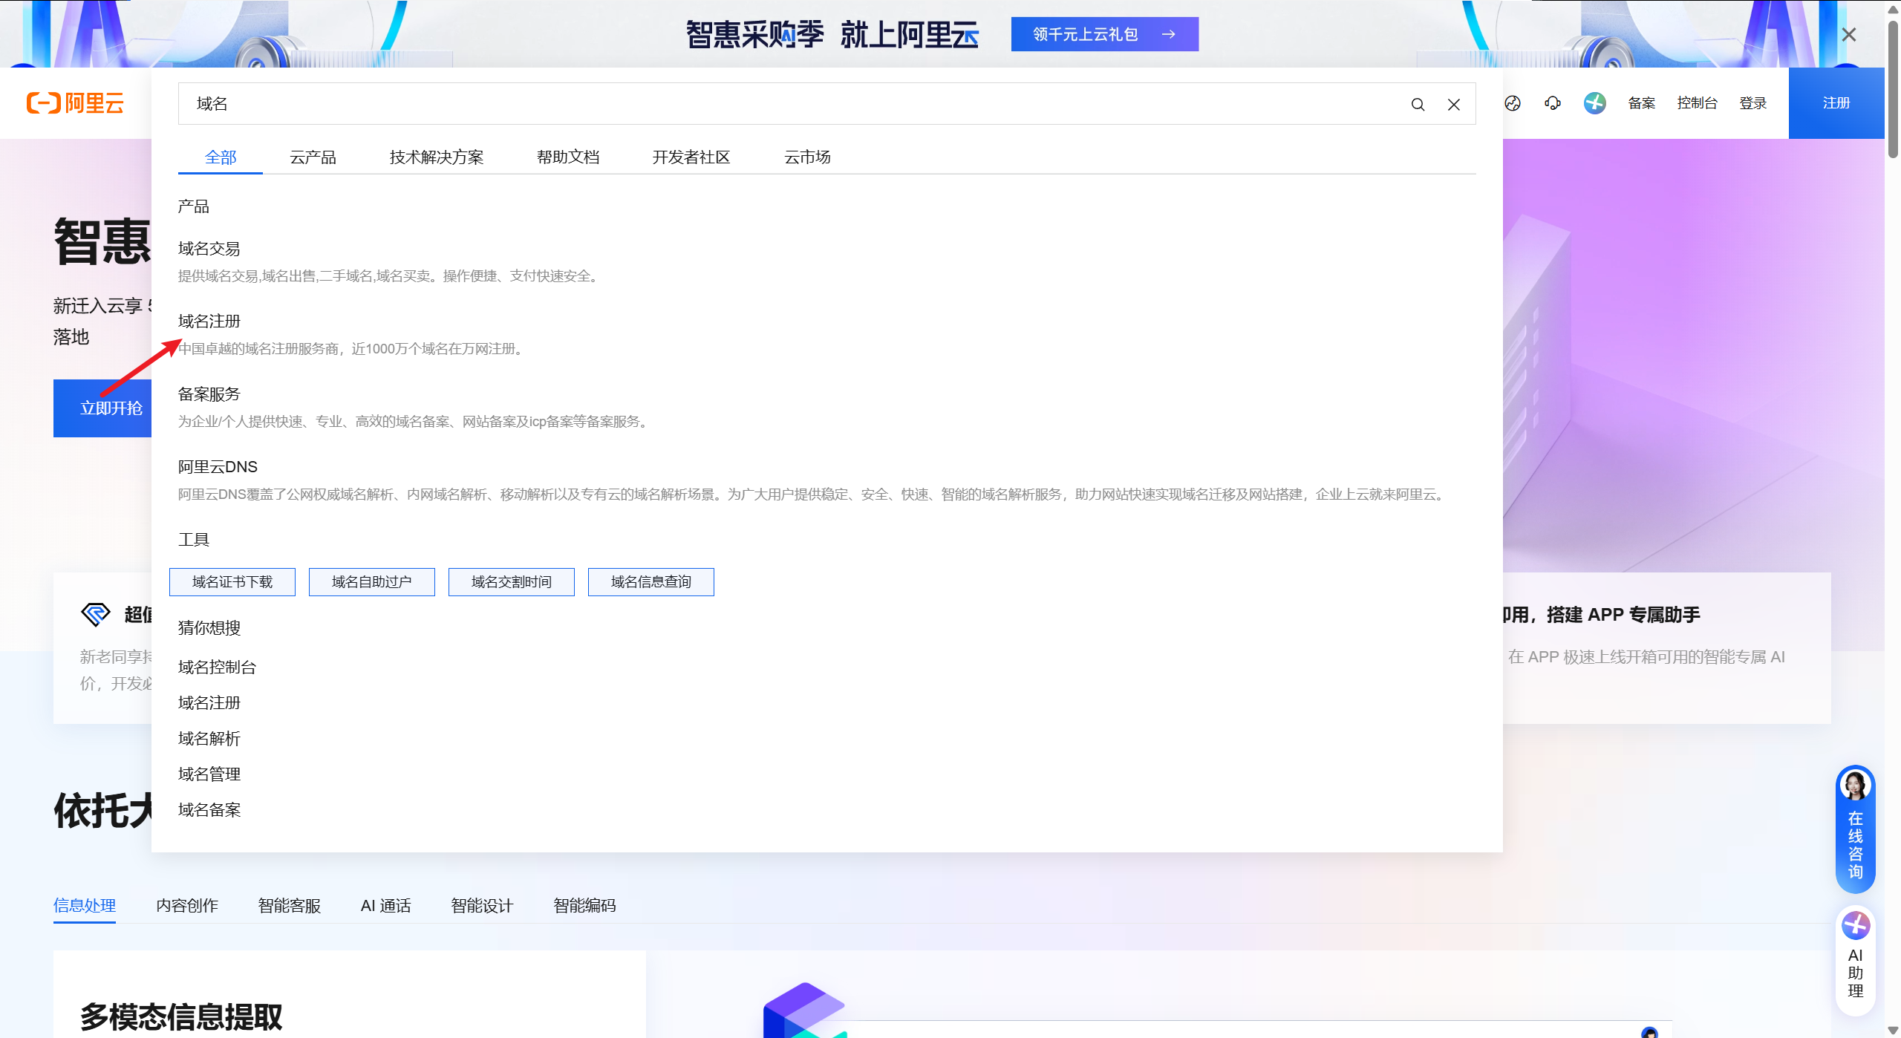Switch to the 云市场 tab

pos(807,157)
